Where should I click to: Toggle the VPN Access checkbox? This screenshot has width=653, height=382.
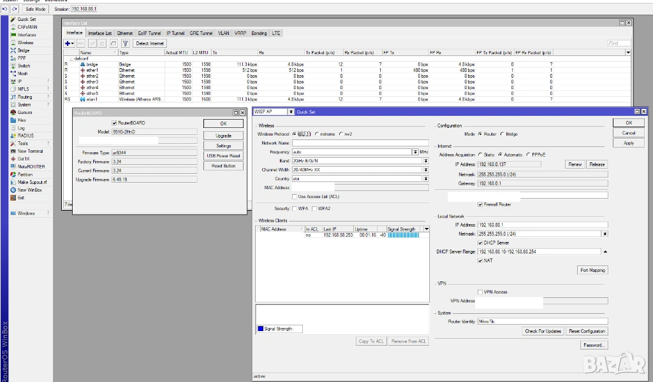[480, 292]
